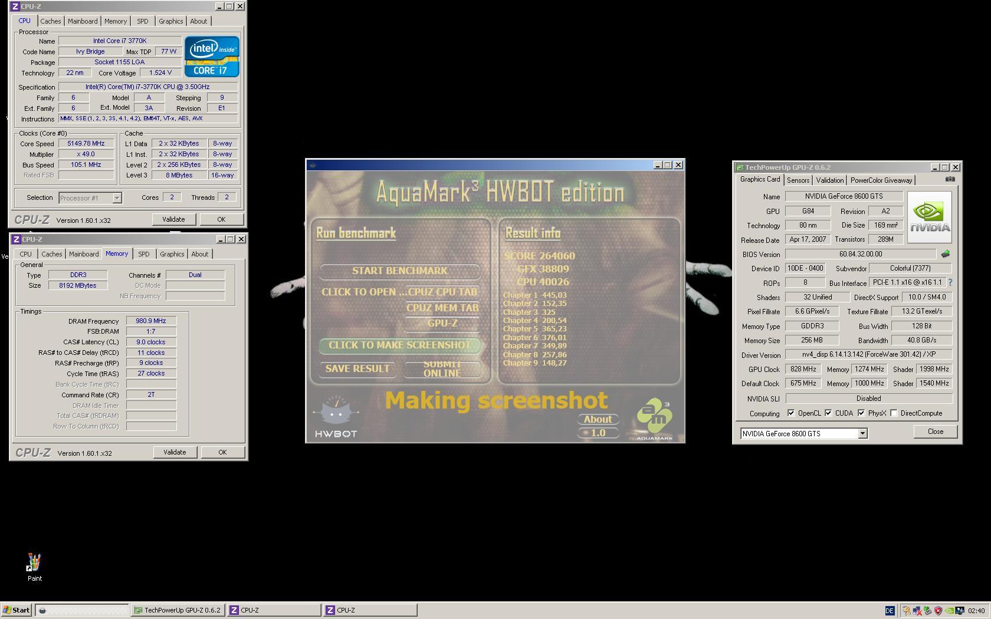Click Validate in the top CPU-Z window
The width and height of the screenshot is (991, 619).
click(x=173, y=219)
